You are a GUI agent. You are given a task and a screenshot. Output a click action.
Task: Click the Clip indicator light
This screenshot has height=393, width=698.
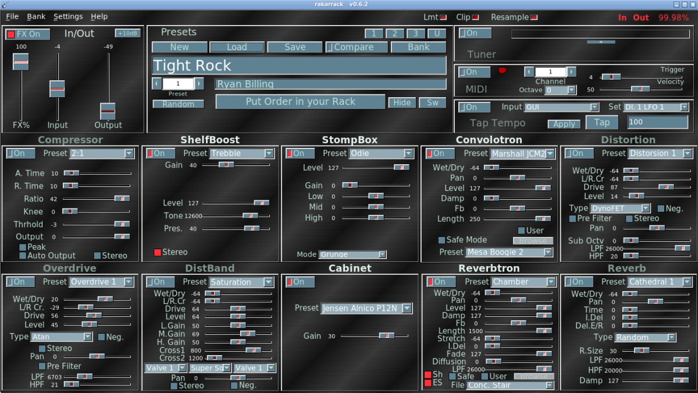click(x=476, y=17)
